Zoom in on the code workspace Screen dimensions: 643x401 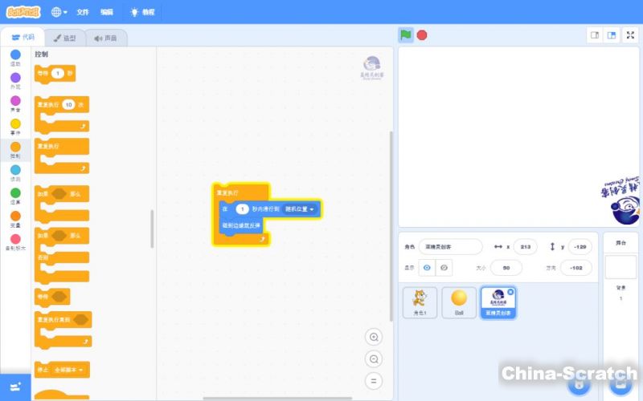pyautogui.click(x=373, y=337)
